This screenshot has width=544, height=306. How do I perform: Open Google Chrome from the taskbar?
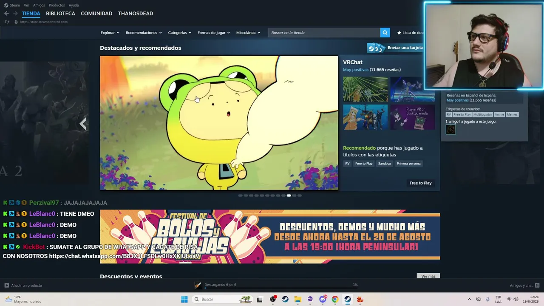(x=335, y=299)
